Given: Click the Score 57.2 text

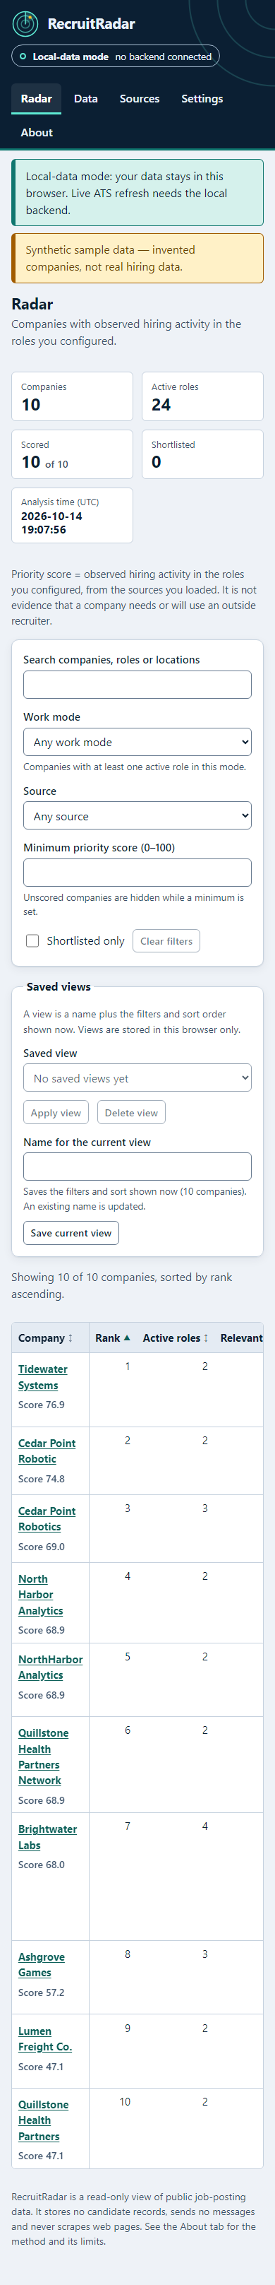Looking at the screenshot, I should point(42,1992).
